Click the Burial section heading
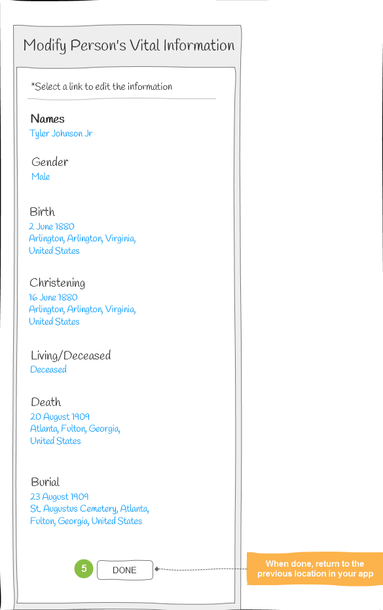 pyautogui.click(x=45, y=482)
